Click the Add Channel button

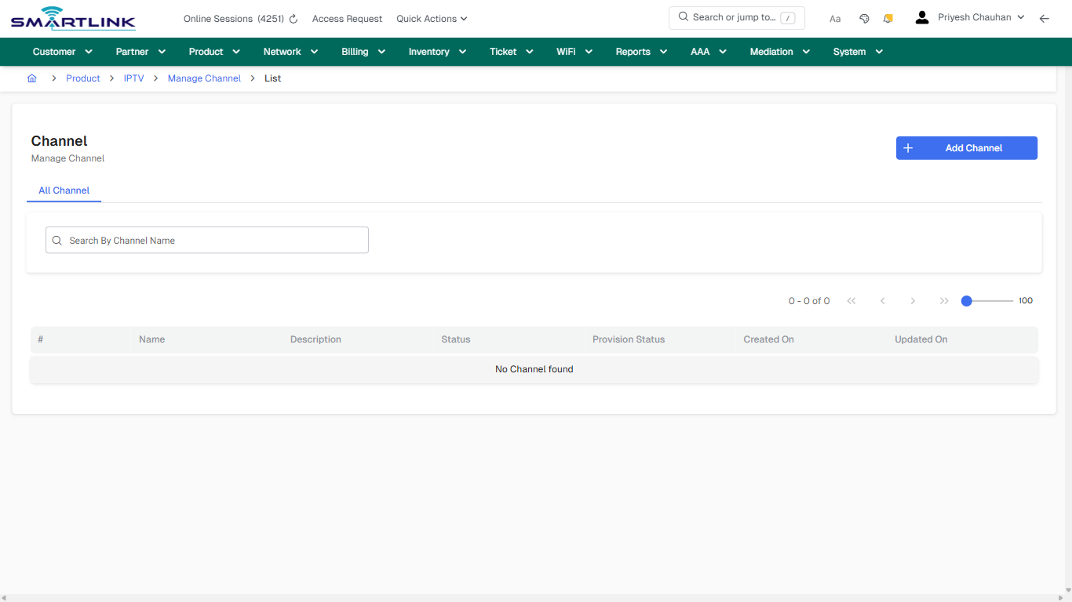967,147
